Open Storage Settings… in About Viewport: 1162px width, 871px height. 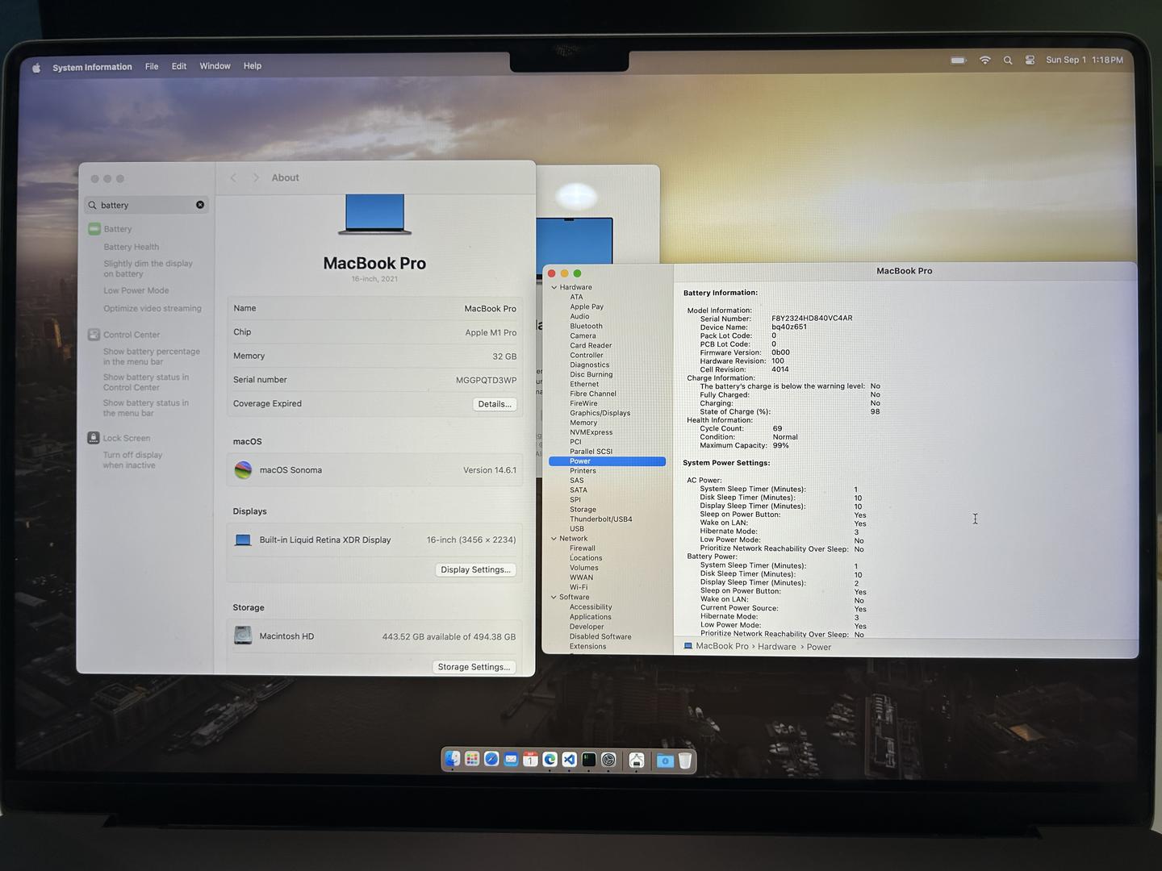click(x=474, y=667)
